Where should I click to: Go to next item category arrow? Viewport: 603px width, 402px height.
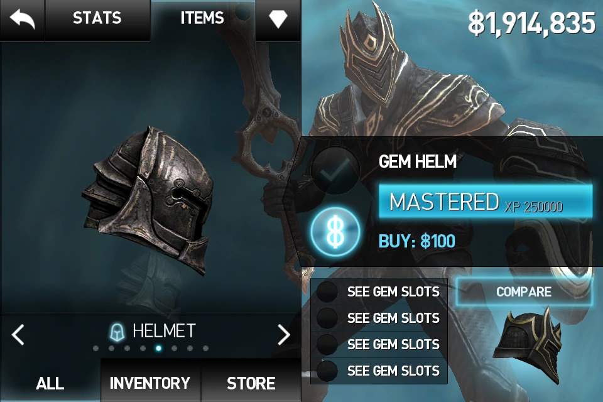[284, 334]
